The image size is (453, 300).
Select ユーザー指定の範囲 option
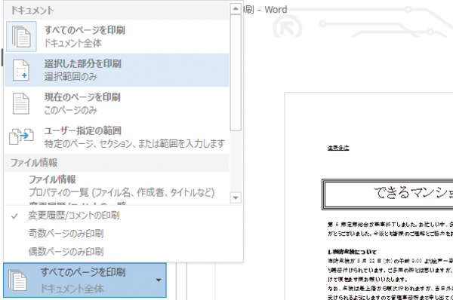117,136
